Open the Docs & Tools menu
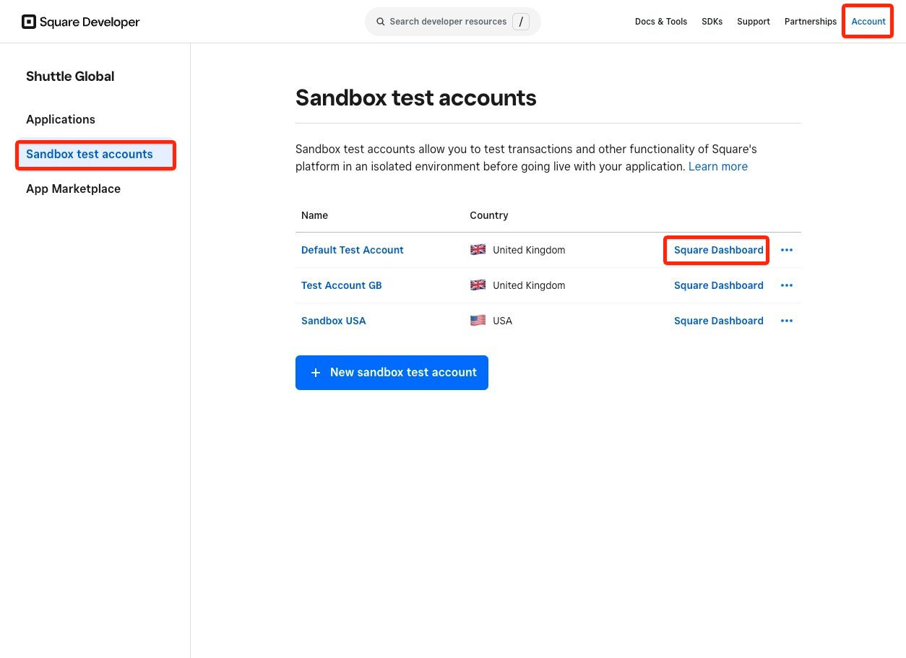 661,22
